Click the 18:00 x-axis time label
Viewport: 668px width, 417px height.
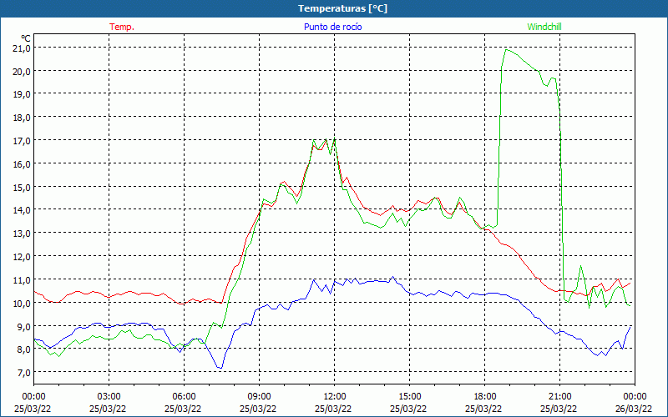[x=484, y=397]
